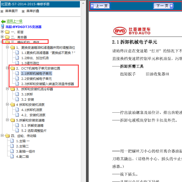
Task: Open the 2.2安装机械电子单元 page
Action: click(37, 79)
